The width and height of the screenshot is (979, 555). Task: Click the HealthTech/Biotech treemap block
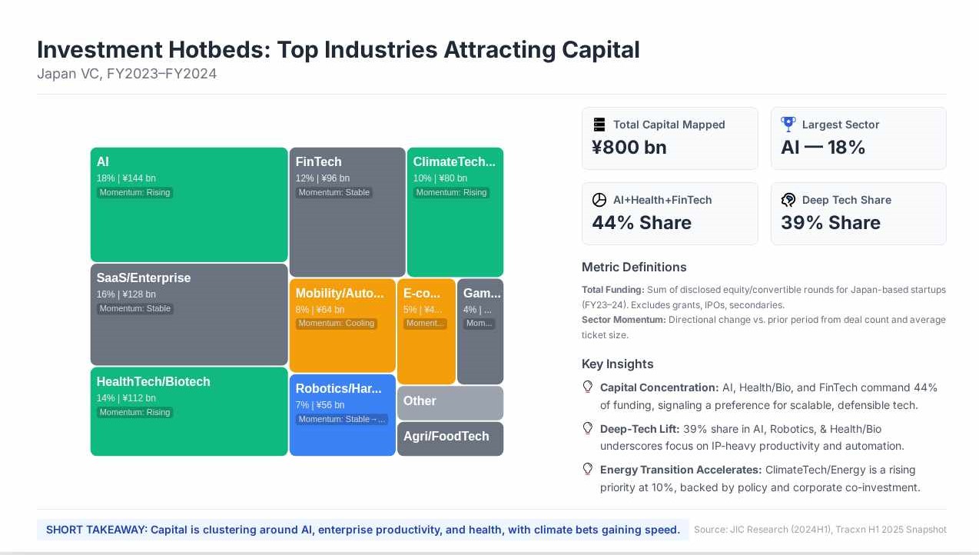tap(189, 430)
